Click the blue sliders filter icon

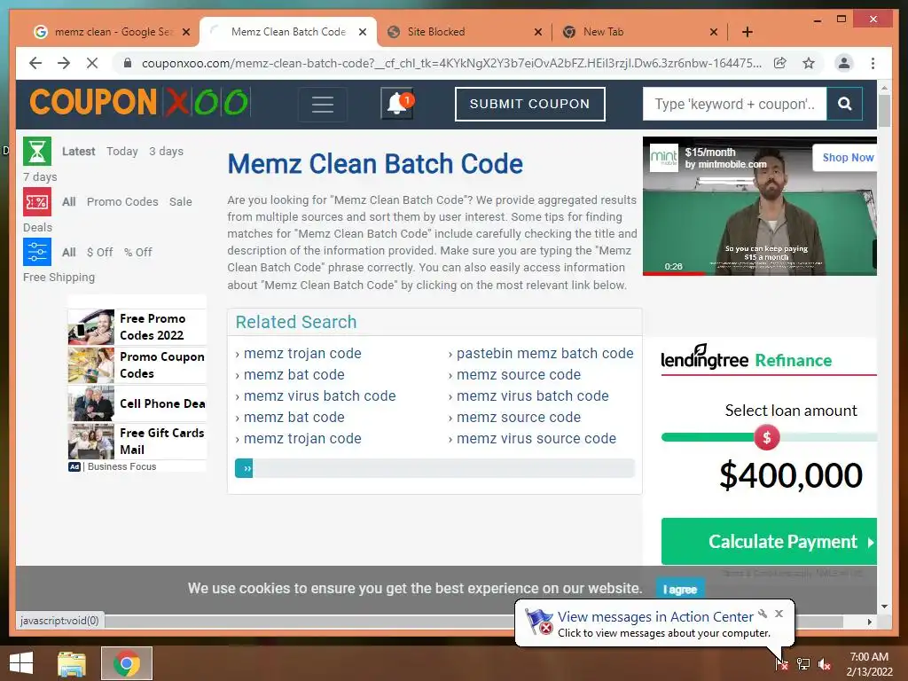coord(37,252)
